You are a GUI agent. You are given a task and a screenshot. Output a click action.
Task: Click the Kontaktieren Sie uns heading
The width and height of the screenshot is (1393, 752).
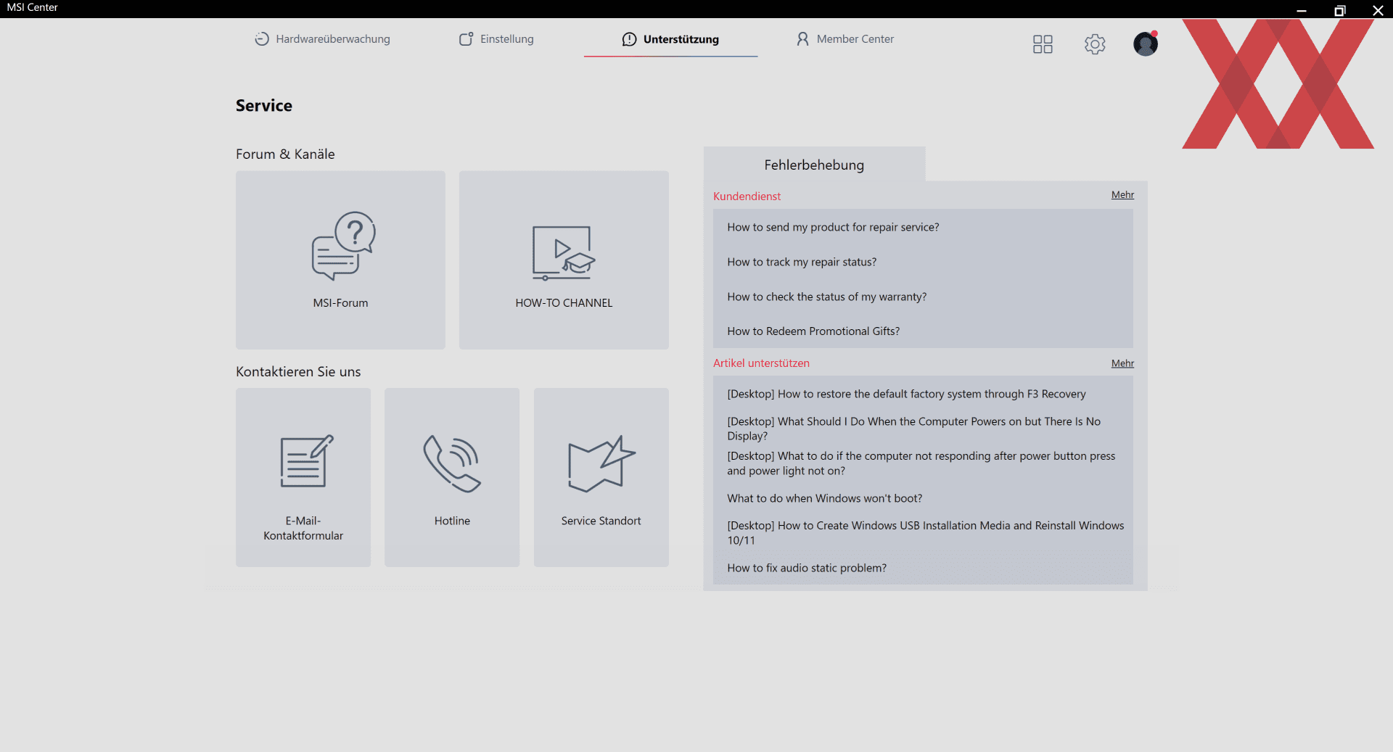[298, 372]
